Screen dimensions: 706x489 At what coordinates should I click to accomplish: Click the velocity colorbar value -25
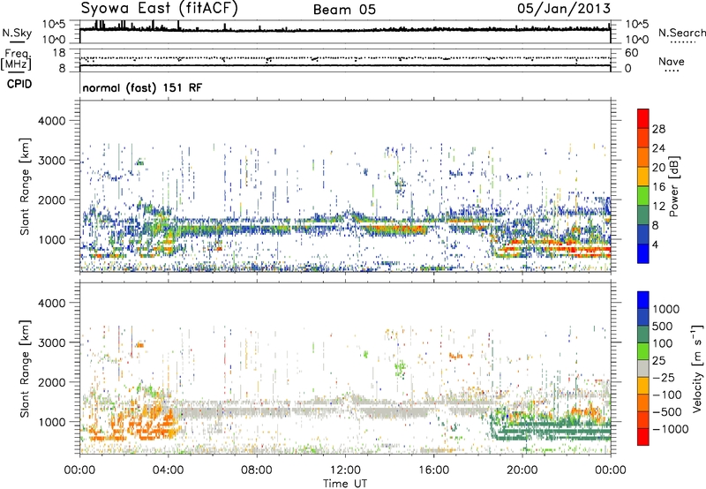coord(664,377)
